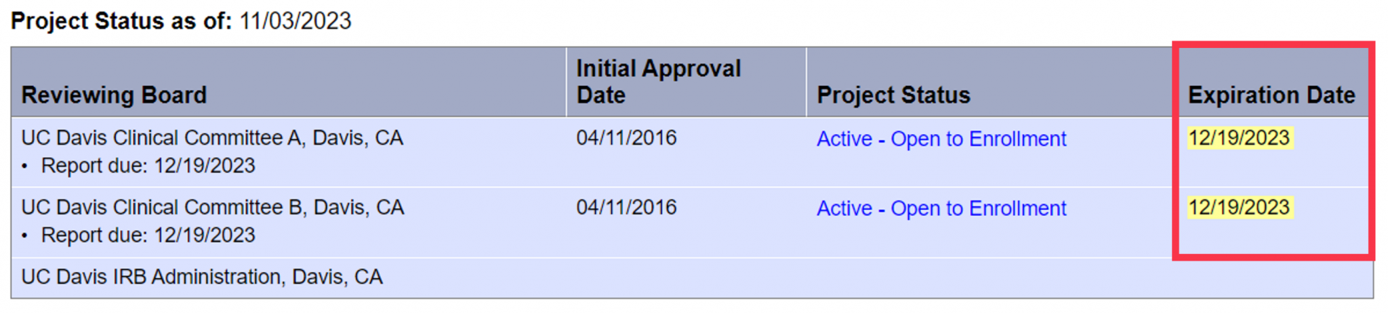
Task: Click the Reviewing Board column header
Action: click(x=114, y=95)
